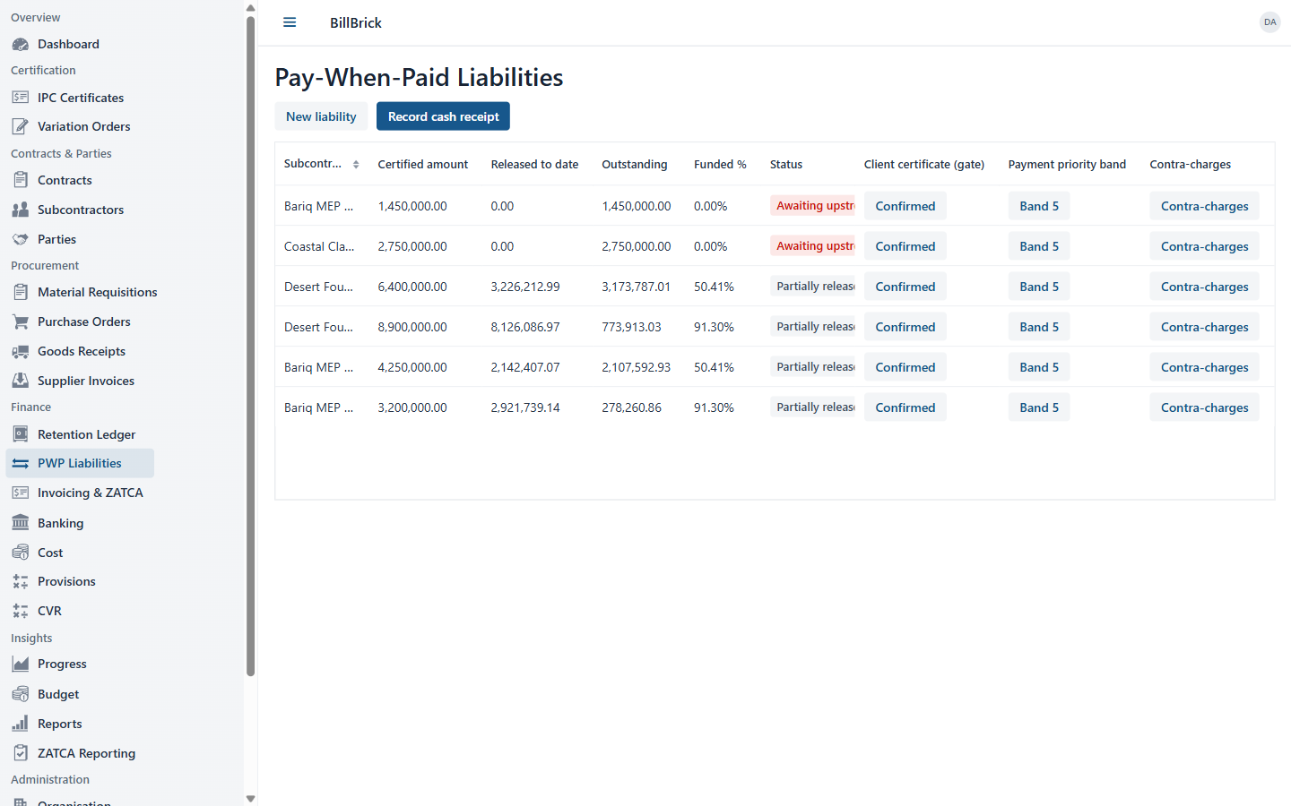Image resolution: width=1291 pixels, height=806 pixels.
Task: Click the 3,226,212.99 released amount cell
Action: pyautogui.click(x=525, y=287)
